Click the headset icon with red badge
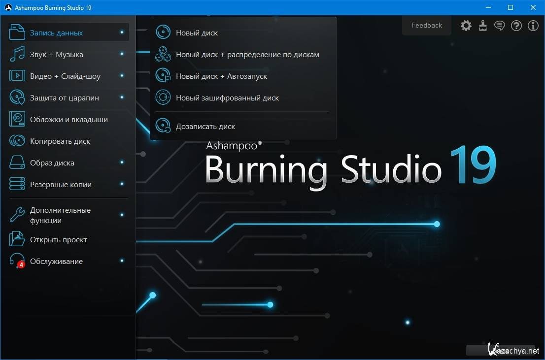Screen dimensions: 545x360 (17, 262)
